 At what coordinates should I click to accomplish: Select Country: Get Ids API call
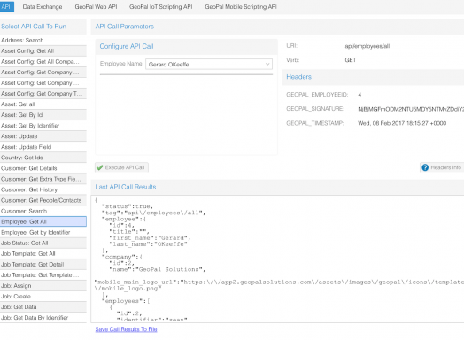(43, 158)
